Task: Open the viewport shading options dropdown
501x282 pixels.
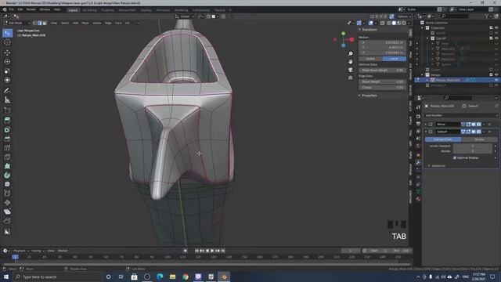Action: [x=409, y=23]
